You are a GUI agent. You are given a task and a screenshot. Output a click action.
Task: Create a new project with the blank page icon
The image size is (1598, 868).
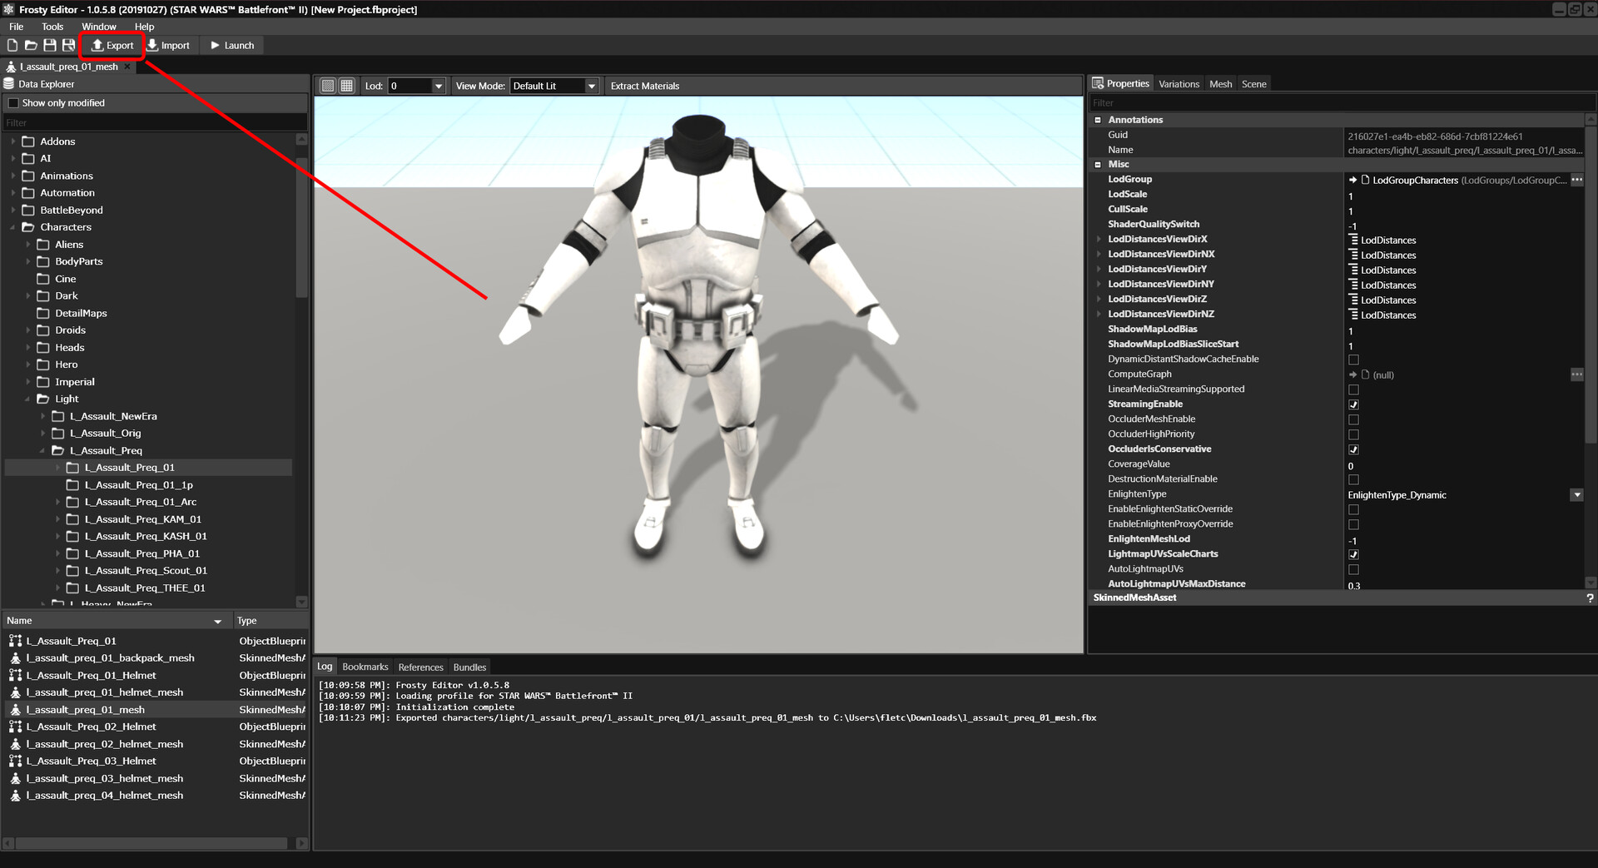12,45
